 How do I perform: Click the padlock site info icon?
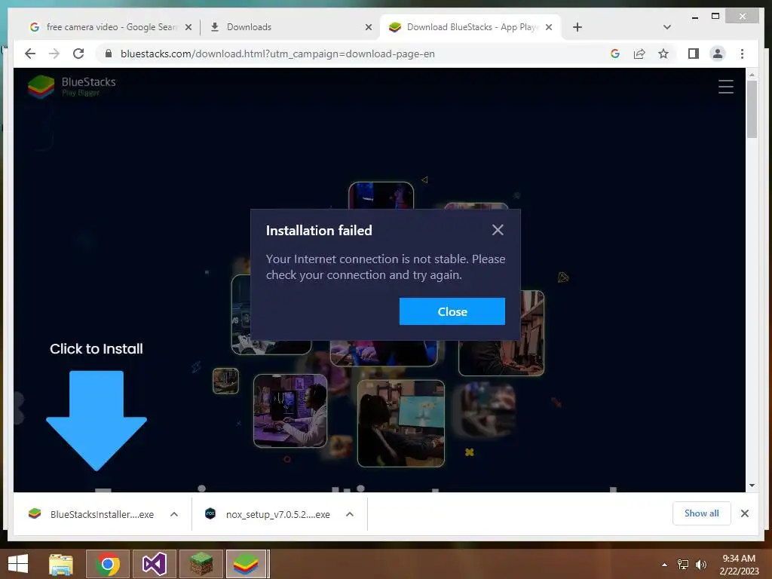[109, 54]
